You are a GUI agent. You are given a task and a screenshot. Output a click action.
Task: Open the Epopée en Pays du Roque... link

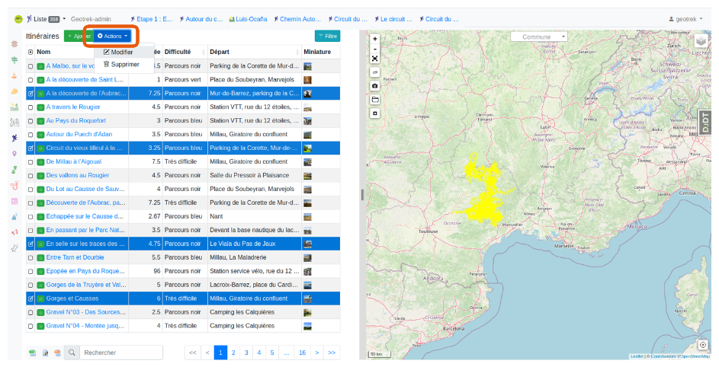tap(85, 271)
